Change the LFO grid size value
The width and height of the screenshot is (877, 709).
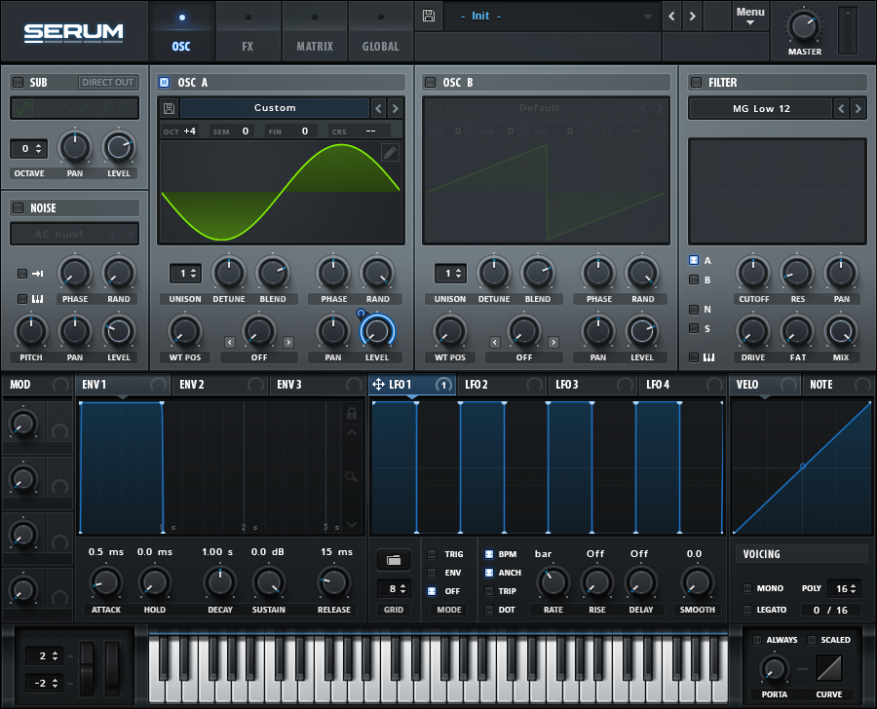click(x=394, y=589)
